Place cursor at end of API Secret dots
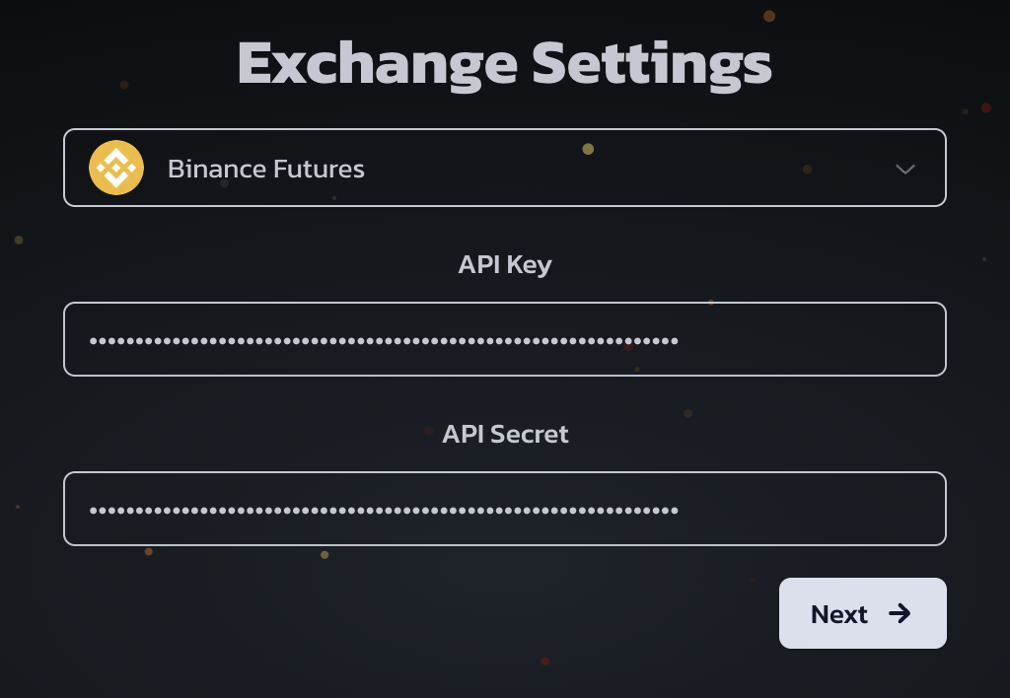The image size is (1010, 698). click(680, 511)
